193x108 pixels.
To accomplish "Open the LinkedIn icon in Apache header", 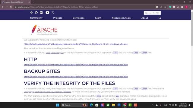I will coord(41,13).
